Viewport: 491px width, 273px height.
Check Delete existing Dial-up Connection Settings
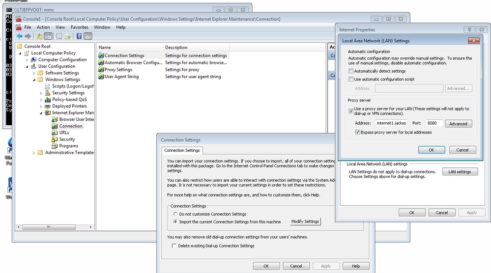(174, 246)
